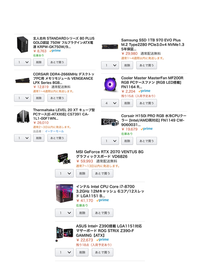Screen dimensions: 205x274
Task: Delete the Samsung SSD 970 EVO Plus item
Action: point(127,65)
